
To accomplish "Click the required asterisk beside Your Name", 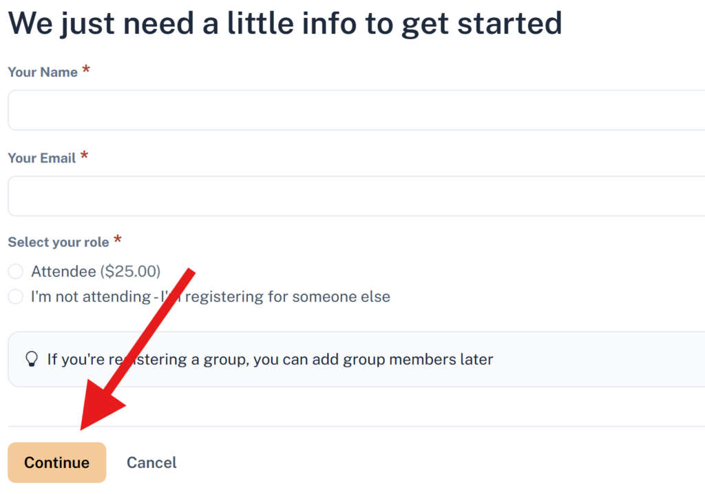I will [x=85, y=68].
